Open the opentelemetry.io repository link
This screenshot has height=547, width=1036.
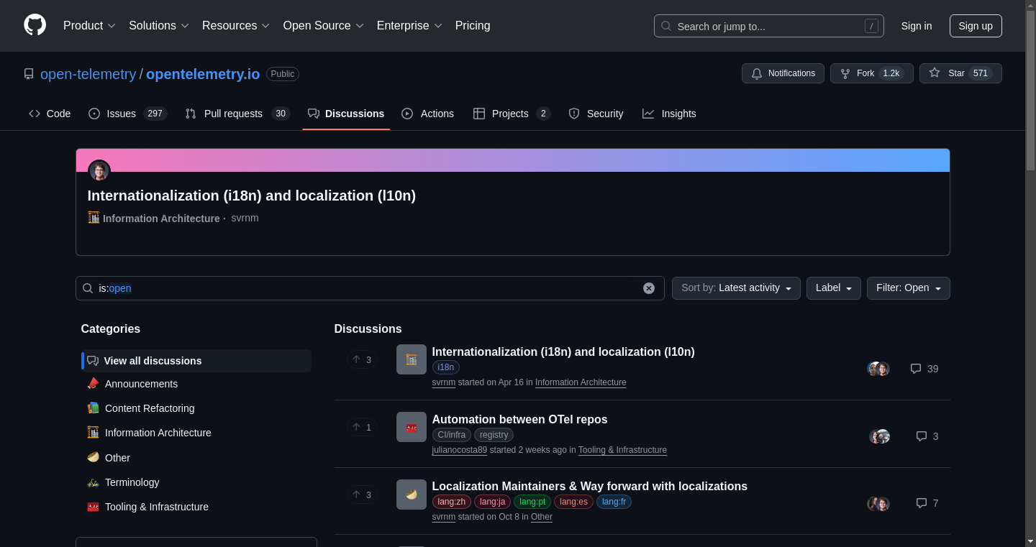203,74
